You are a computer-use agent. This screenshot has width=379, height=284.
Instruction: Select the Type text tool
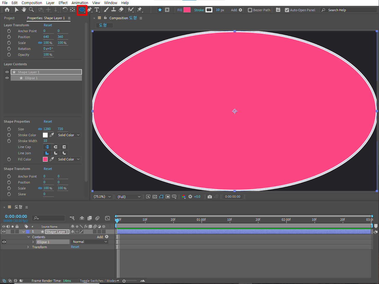97,10
